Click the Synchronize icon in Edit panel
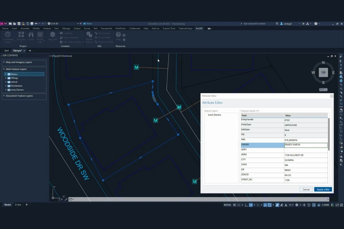The width and height of the screenshot is (344, 229). pos(96,33)
